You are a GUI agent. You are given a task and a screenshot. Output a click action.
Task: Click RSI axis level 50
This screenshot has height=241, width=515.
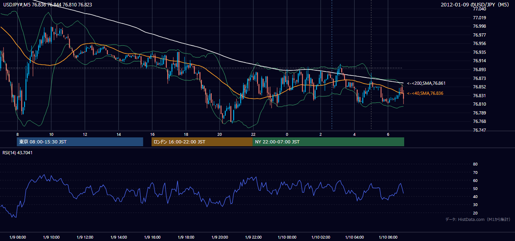[x=475, y=188]
